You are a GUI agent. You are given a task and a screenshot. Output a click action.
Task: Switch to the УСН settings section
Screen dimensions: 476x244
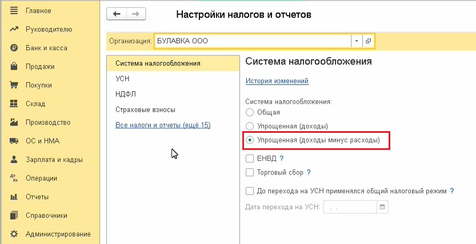coord(122,79)
